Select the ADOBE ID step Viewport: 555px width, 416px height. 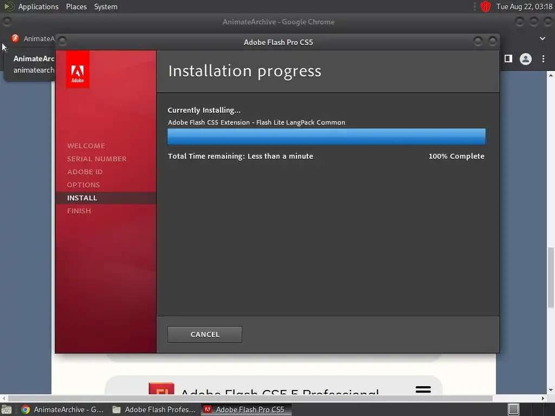tap(85, 172)
